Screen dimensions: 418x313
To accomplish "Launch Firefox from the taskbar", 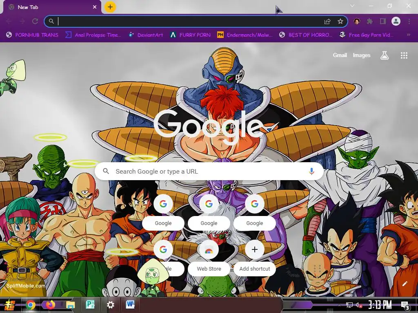I will pos(51,305).
